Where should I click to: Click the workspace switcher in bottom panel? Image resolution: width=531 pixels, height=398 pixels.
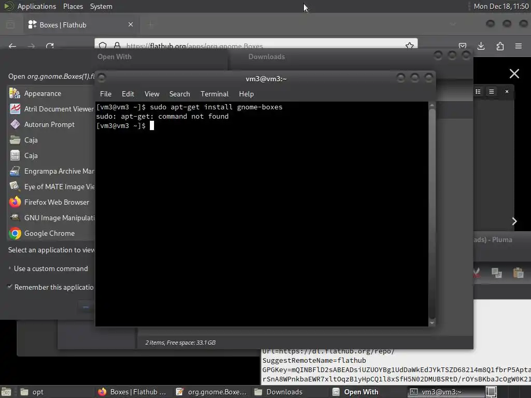click(x=491, y=392)
